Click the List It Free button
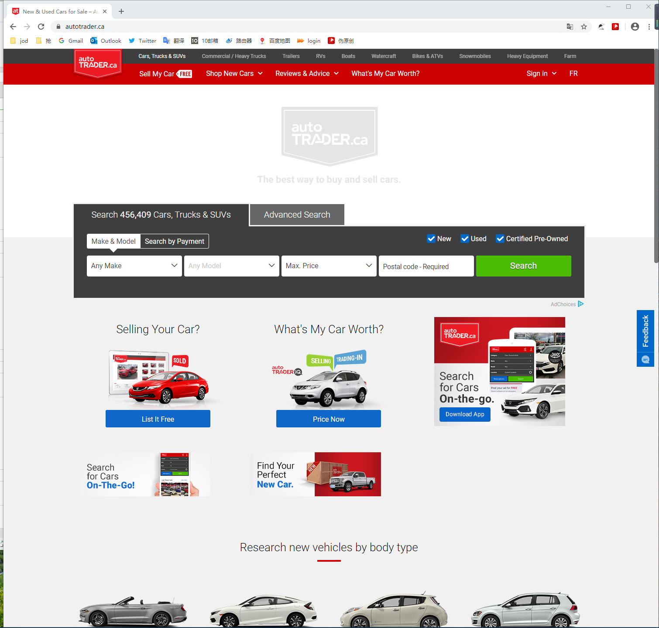The image size is (659, 628). (158, 419)
